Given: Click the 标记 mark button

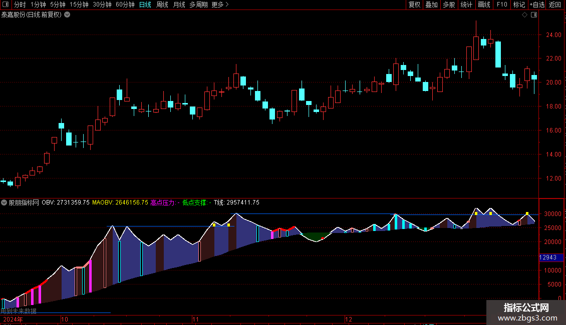Looking at the screenshot, I should 519,4.
